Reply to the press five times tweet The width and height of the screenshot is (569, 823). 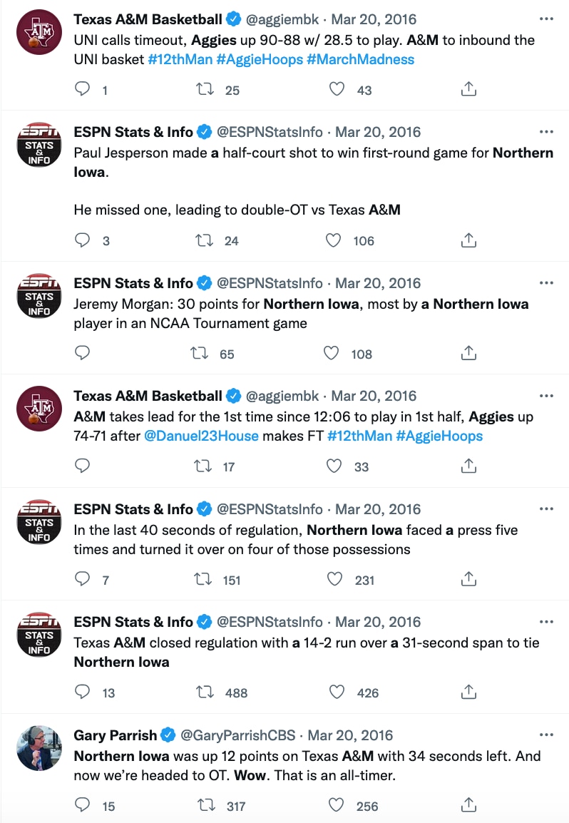(83, 579)
